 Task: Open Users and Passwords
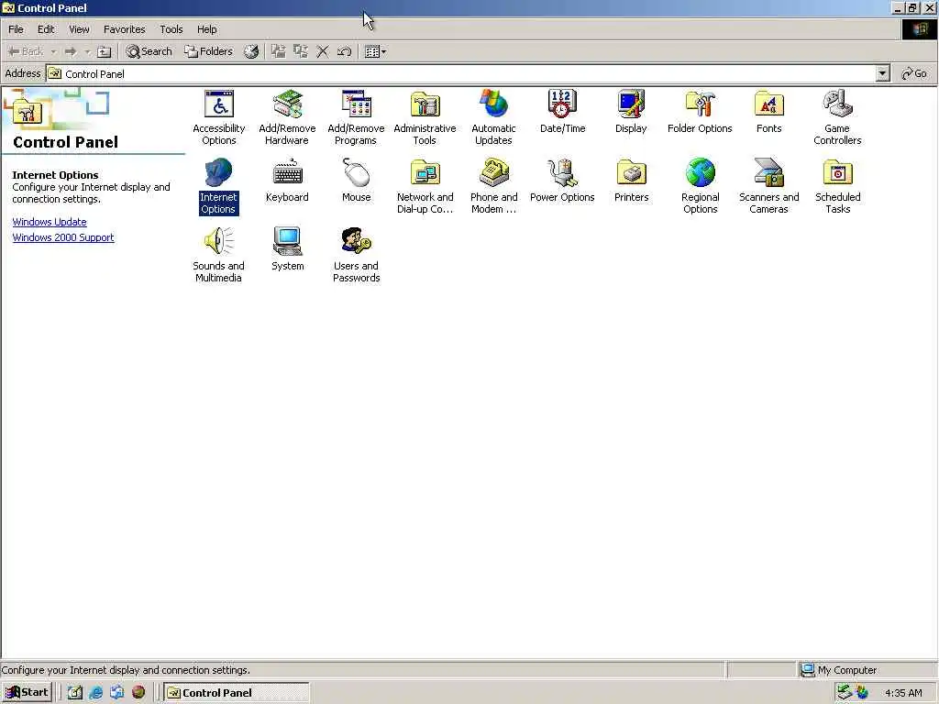coord(357,255)
